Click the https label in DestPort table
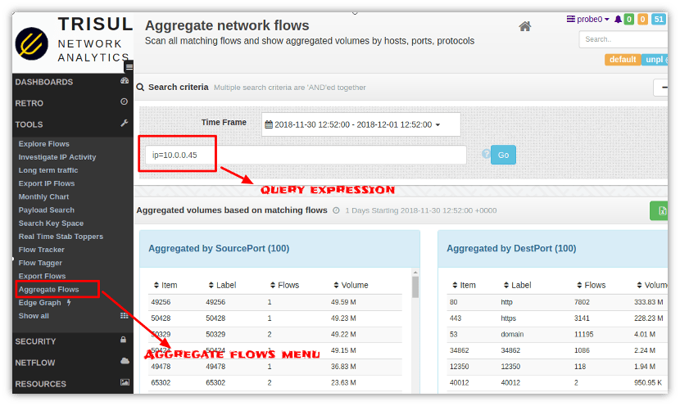Screen dimensions: 680x406 pyautogui.click(x=508, y=318)
